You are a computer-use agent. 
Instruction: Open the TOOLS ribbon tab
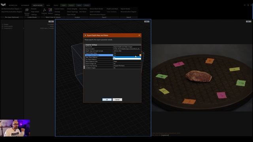click(56, 5)
